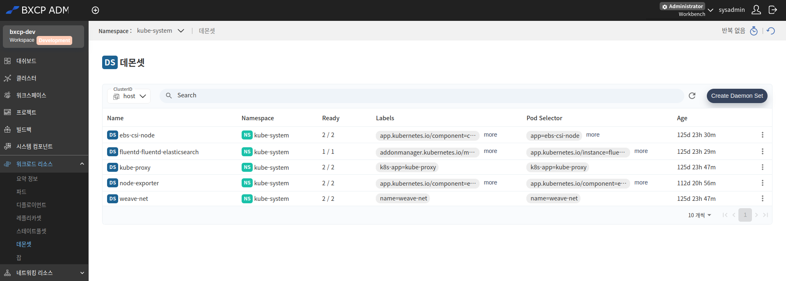
Task: Click the k8s-app=kube-proxy label chip
Action: coord(408,167)
